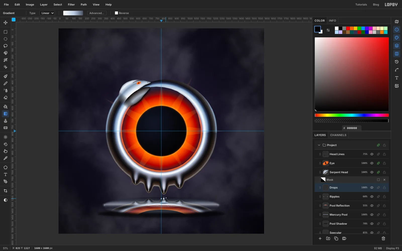The height and width of the screenshot is (251, 402).
Task: Toggle visibility of Mercury Pool layer
Action: pyautogui.click(x=372, y=215)
